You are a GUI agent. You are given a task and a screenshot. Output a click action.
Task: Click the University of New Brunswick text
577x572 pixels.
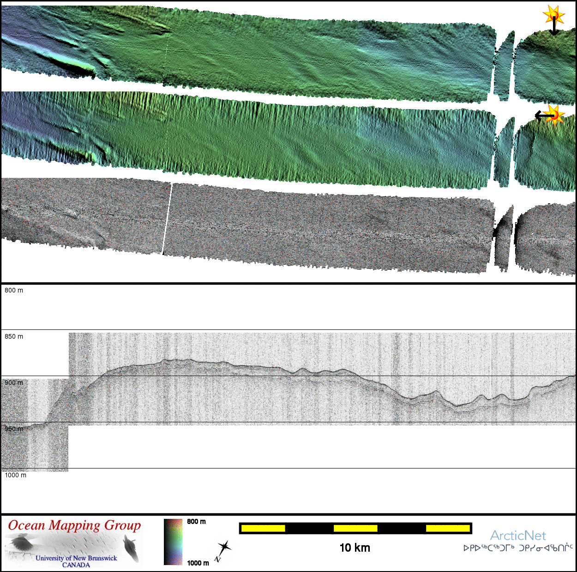click(76, 558)
